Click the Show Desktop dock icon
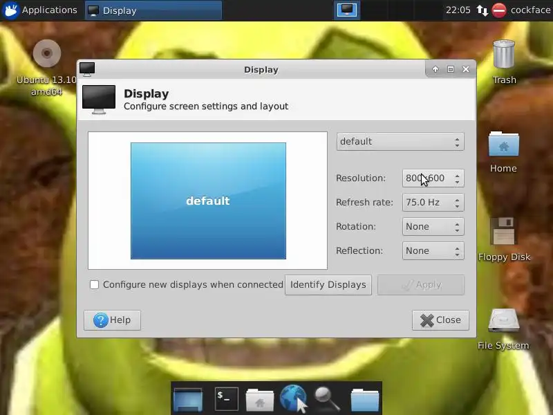This screenshot has height=415, width=553. point(188,400)
